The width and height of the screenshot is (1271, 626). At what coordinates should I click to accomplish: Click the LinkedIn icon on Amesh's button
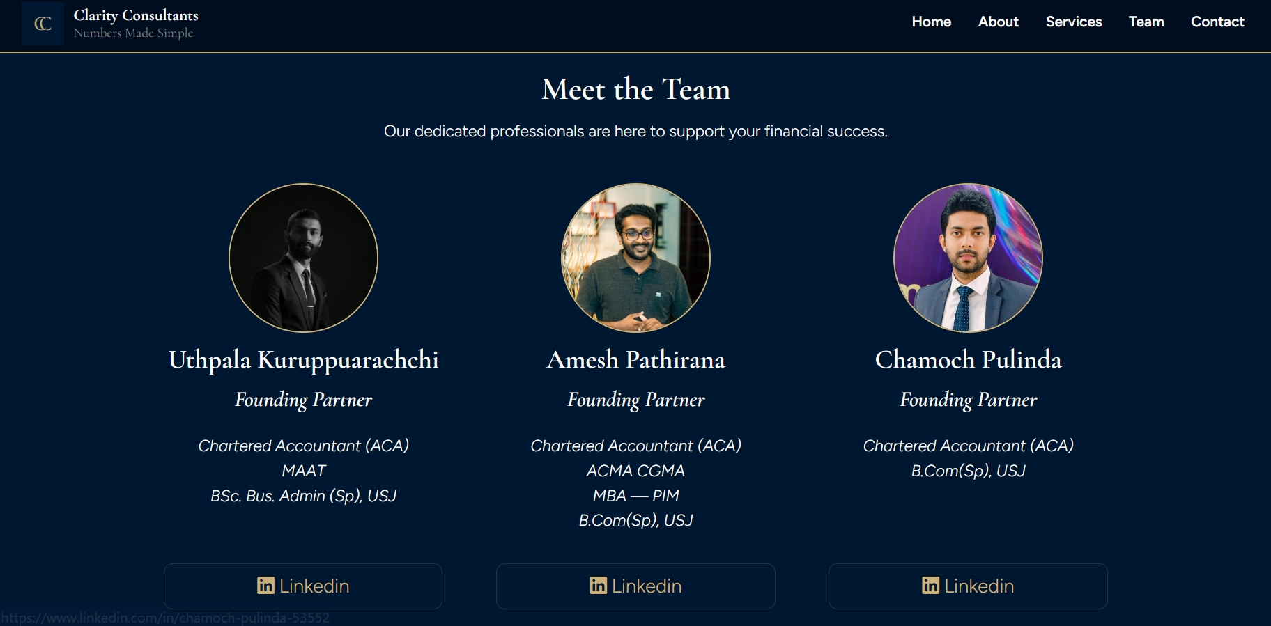[598, 586]
